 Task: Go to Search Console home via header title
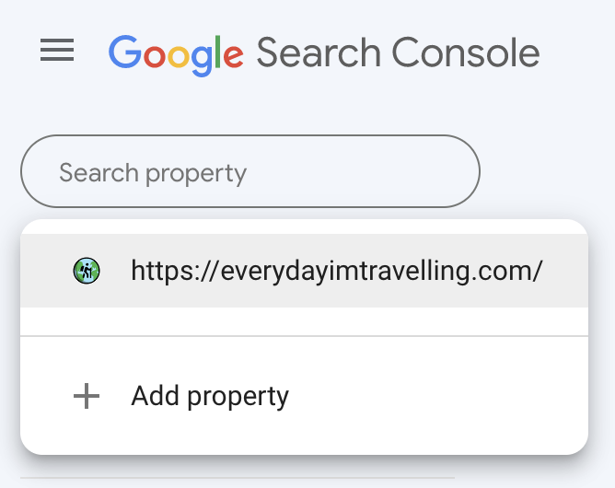point(398,53)
